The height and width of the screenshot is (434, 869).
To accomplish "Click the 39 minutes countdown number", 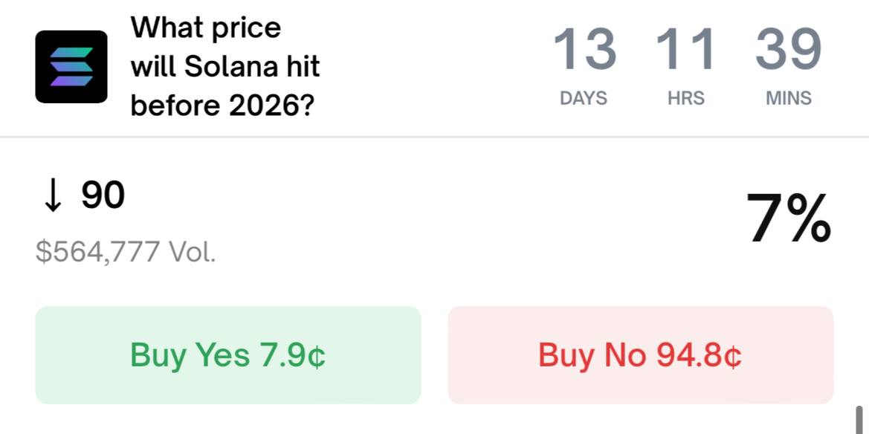I will tap(788, 50).
